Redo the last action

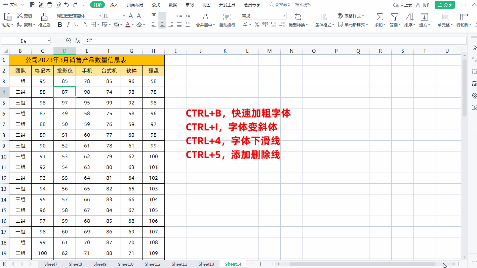point(75,5)
